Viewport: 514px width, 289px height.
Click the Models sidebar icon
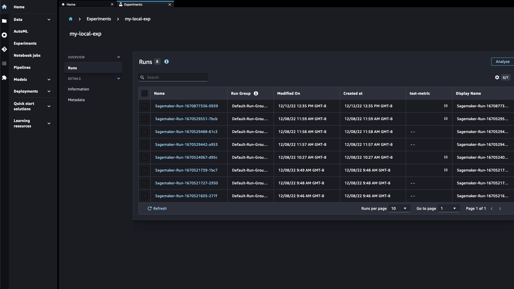(x=5, y=79)
